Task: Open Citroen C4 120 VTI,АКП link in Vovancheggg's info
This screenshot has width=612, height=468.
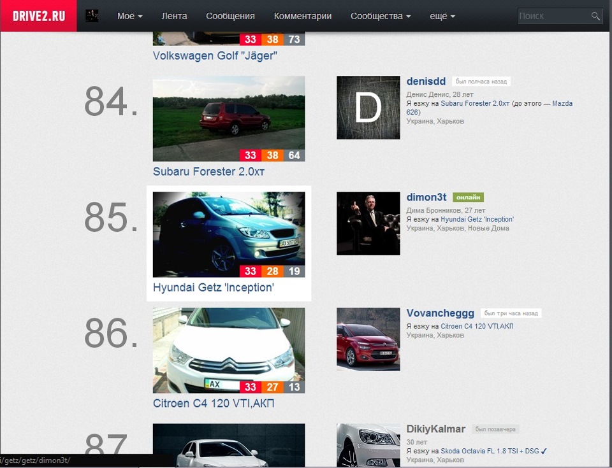Action: [x=477, y=326]
